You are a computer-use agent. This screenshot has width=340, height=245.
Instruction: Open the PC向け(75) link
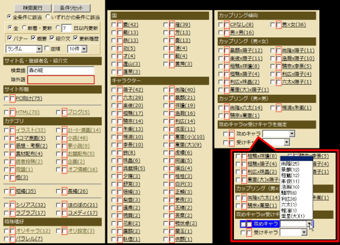click(29, 98)
